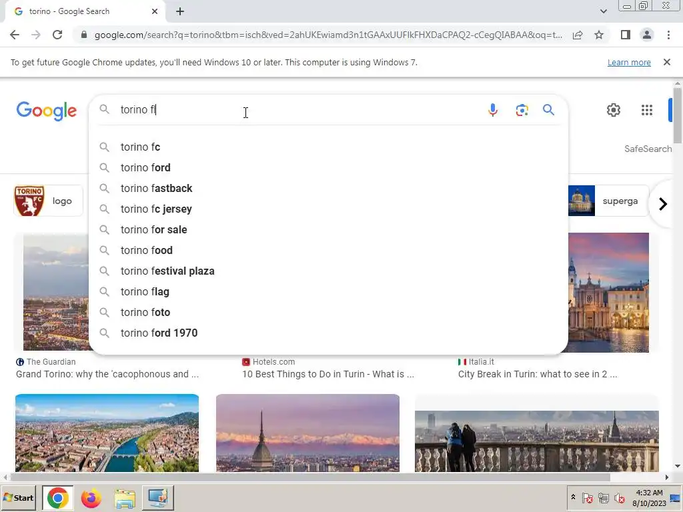Click the Learn more update link
Screen dimensions: 683x512
(x=629, y=62)
